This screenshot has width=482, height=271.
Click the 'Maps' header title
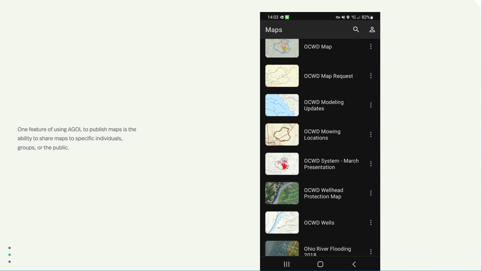click(274, 30)
